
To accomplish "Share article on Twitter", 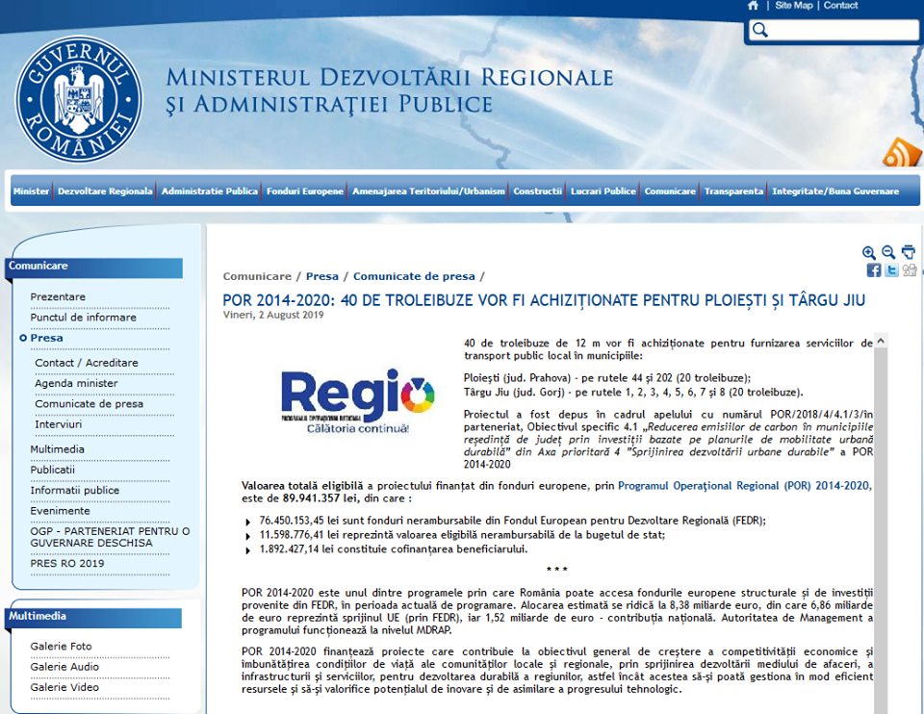I will [x=891, y=270].
